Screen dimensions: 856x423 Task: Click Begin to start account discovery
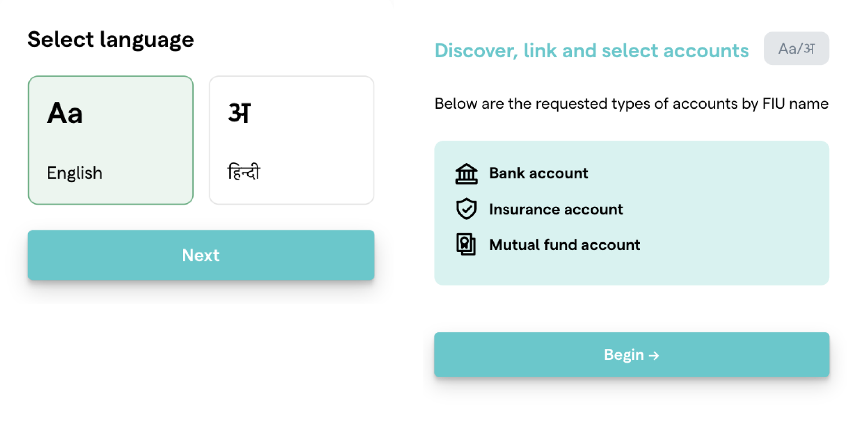tap(631, 355)
